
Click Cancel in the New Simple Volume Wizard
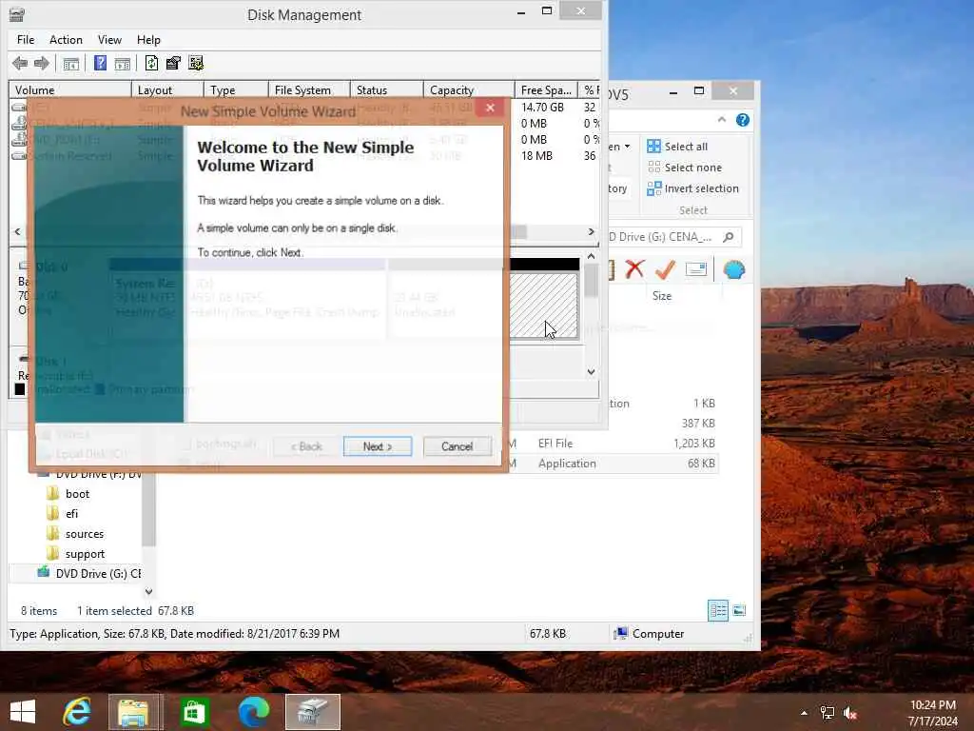click(458, 446)
